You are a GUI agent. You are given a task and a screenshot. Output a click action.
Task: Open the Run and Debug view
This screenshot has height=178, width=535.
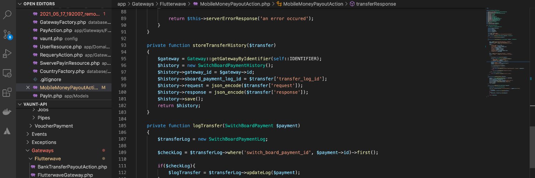pos(7,53)
